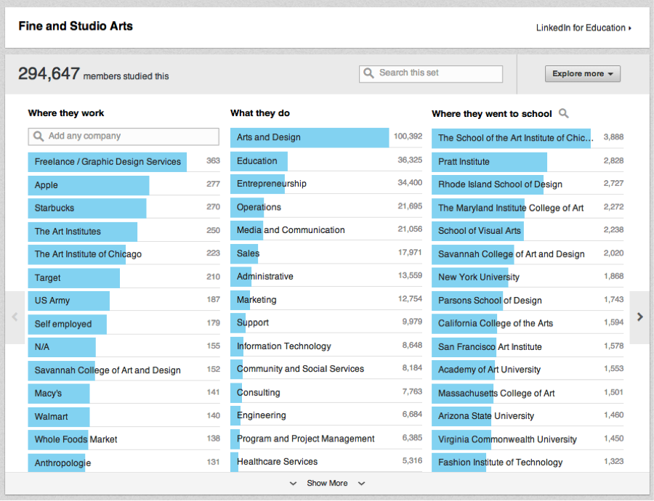Viewport: 654px width, 501px height.
Task: Click the left carousel arrow
Action: tap(15, 317)
